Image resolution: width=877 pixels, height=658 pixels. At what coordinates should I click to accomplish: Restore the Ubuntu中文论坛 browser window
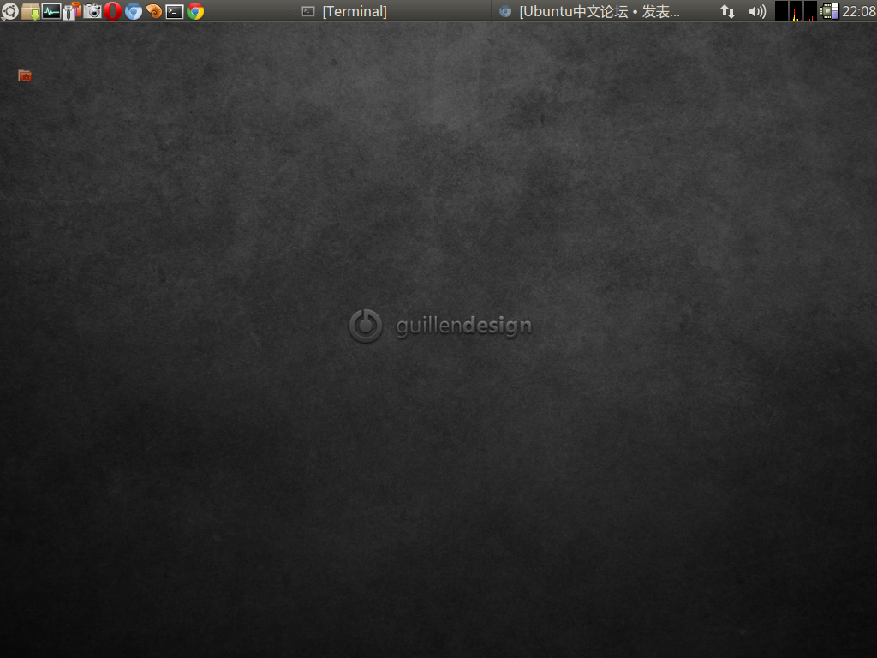590,11
